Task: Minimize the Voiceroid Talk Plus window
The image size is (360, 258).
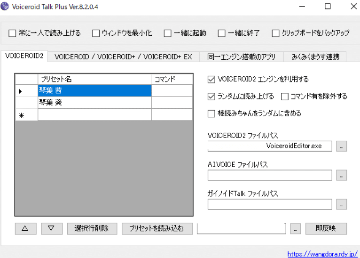Action: coord(302,7)
